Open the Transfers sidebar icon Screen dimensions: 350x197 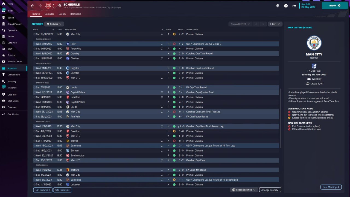[x=4, y=88]
